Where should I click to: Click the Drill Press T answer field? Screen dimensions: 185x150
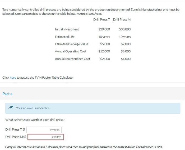pos(44,130)
